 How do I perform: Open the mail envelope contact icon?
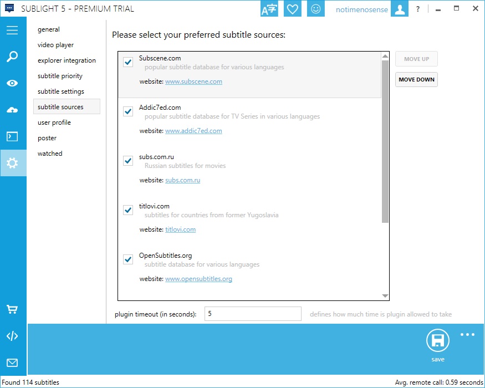click(x=12, y=363)
